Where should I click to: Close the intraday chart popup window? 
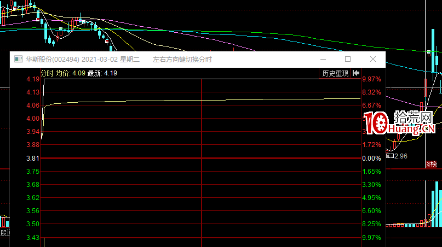tap(373, 59)
